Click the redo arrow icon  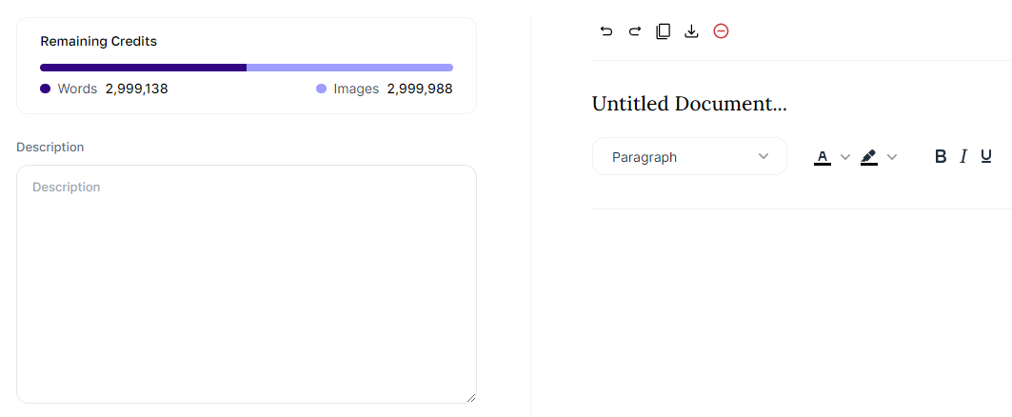634,31
